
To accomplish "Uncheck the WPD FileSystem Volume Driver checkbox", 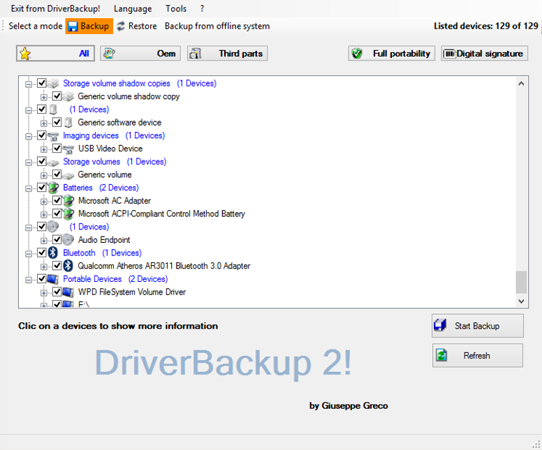I will 57,292.
